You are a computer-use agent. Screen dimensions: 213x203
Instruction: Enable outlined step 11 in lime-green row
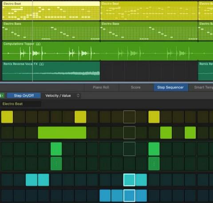(129, 133)
